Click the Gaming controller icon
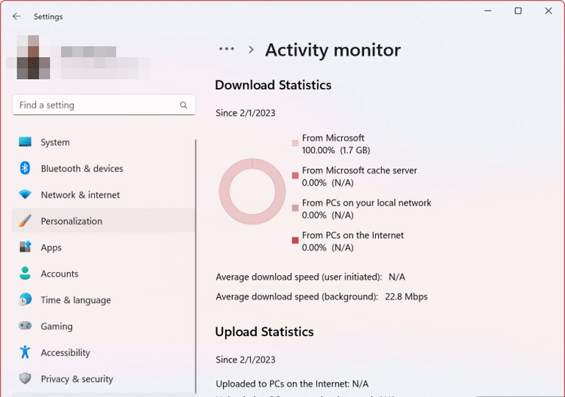Screen dimensions: 565x397 point(25,326)
